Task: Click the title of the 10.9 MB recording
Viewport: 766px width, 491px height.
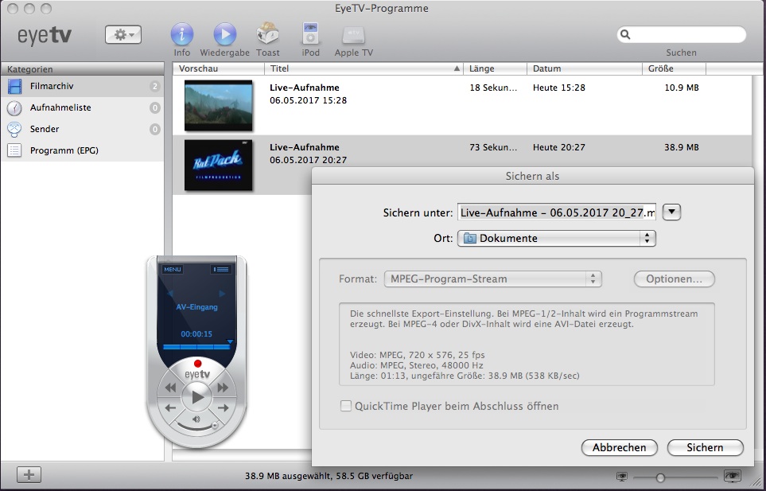Action: (x=305, y=88)
